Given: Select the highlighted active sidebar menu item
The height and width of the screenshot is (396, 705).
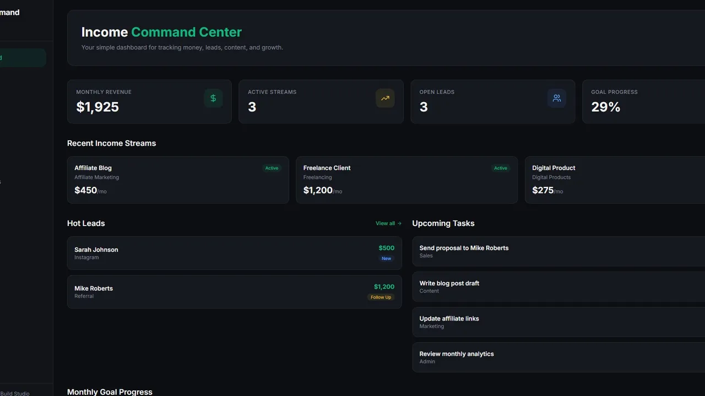Looking at the screenshot, I should (x=23, y=58).
